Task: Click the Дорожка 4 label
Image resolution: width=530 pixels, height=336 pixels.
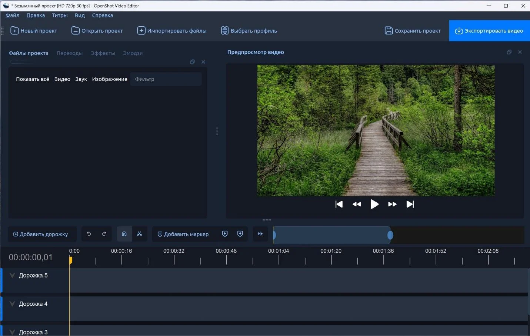Action: (x=33, y=304)
